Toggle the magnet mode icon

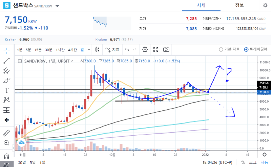[x=6, y=156]
